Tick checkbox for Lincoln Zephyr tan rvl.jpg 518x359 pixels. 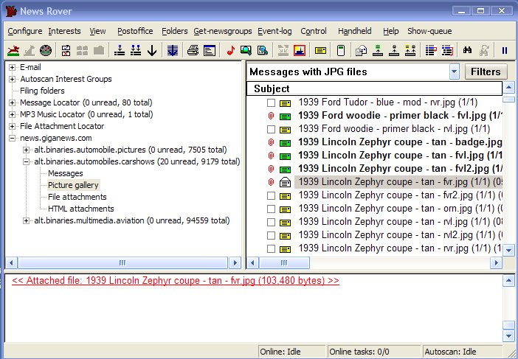[x=271, y=222]
